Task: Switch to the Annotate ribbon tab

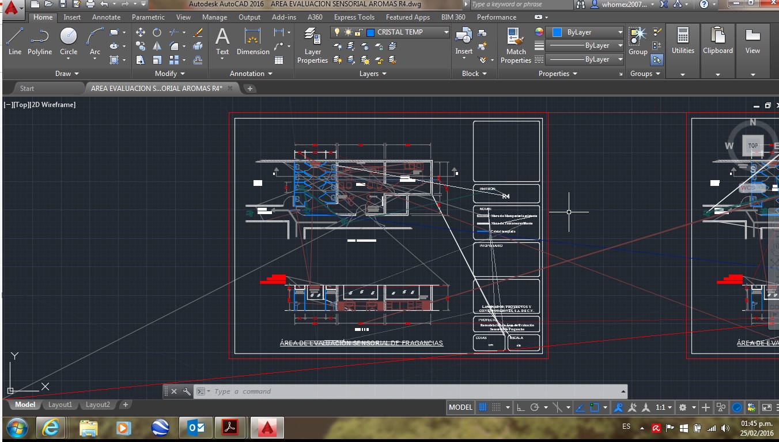Action: point(107,17)
